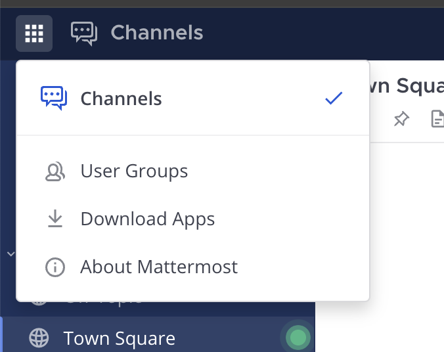Click the Channels title in the top bar
This screenshot has width=444, height=352.
pos(157,33)
